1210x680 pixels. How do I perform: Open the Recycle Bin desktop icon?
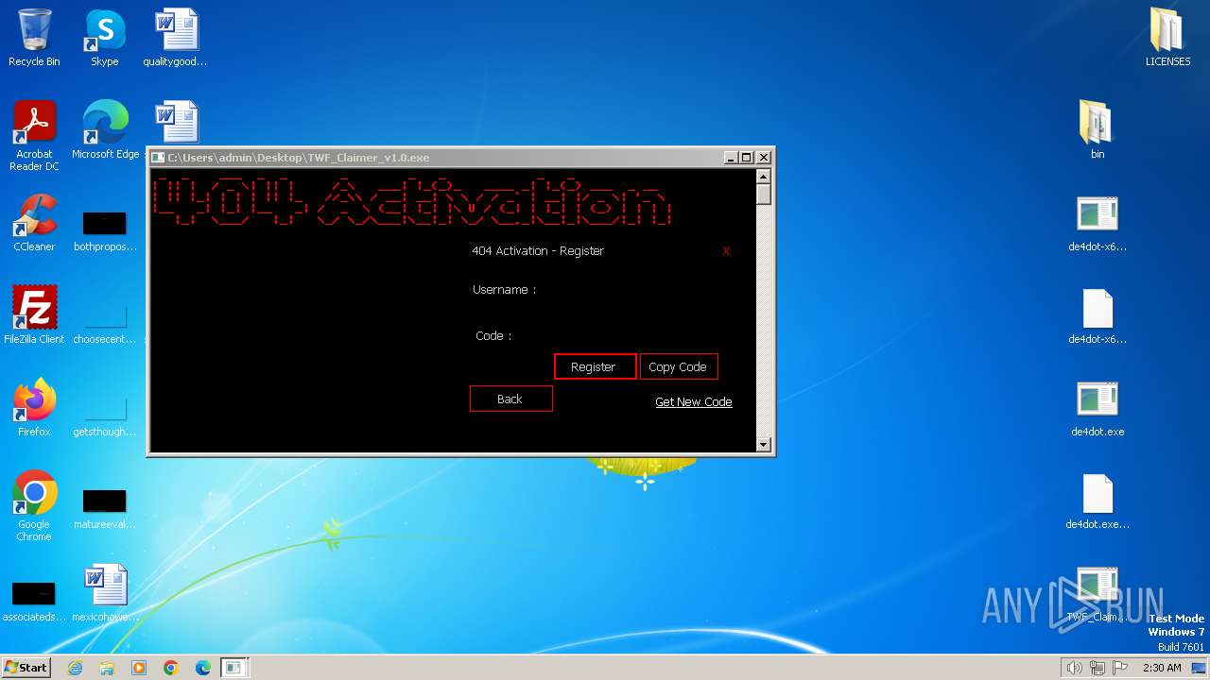coord(34,38)
